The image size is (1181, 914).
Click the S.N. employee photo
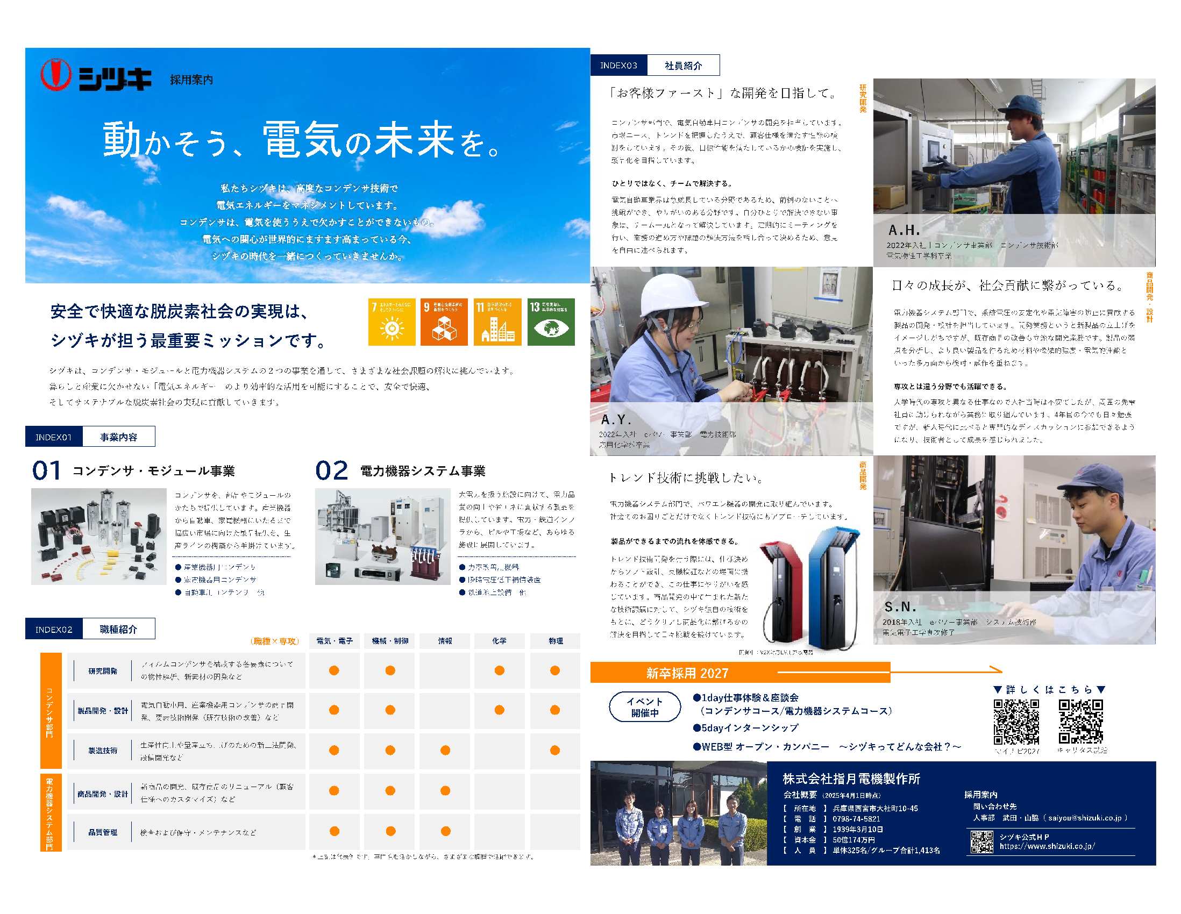point(1014,549)
